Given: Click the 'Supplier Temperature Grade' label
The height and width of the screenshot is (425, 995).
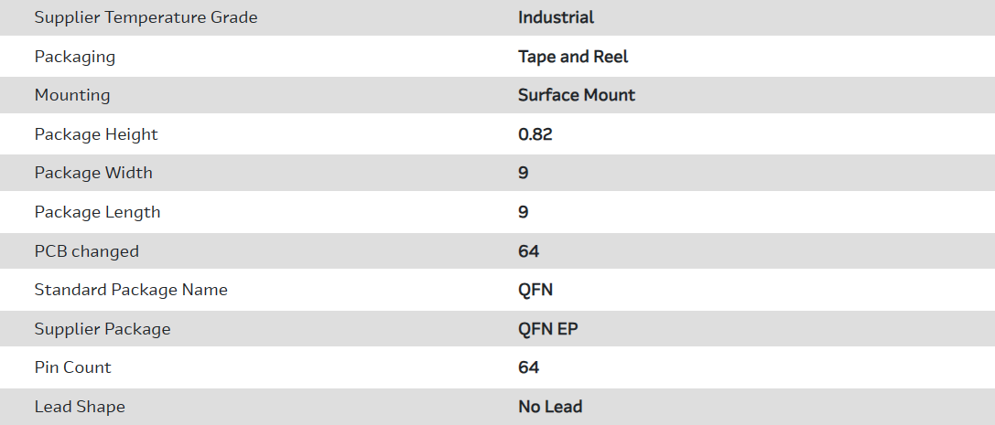Looking at the screenshot, I should pyautogui.click(x=146, y=17).
